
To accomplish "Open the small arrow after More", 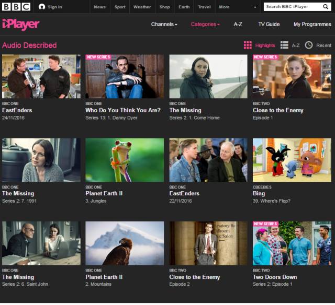I will point(255,7).
